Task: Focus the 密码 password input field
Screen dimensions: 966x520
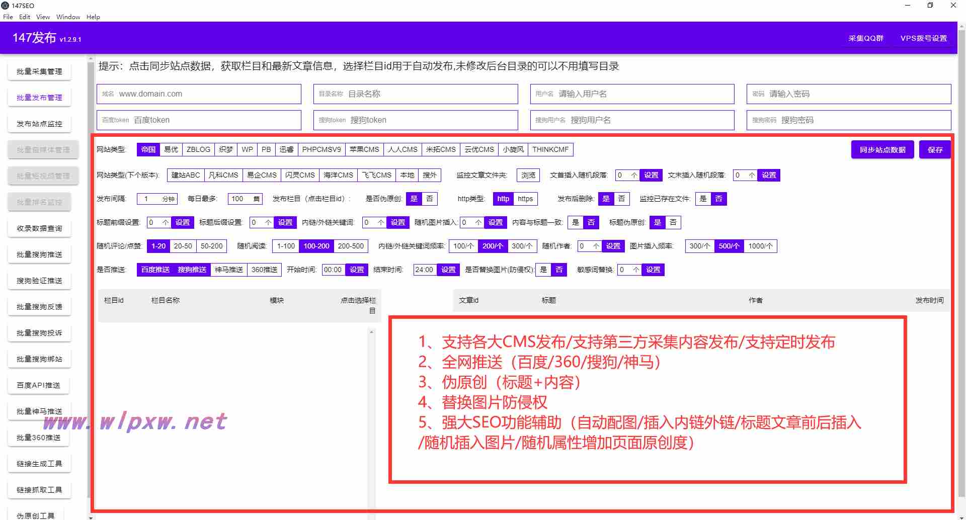Action: click(849, 94)
